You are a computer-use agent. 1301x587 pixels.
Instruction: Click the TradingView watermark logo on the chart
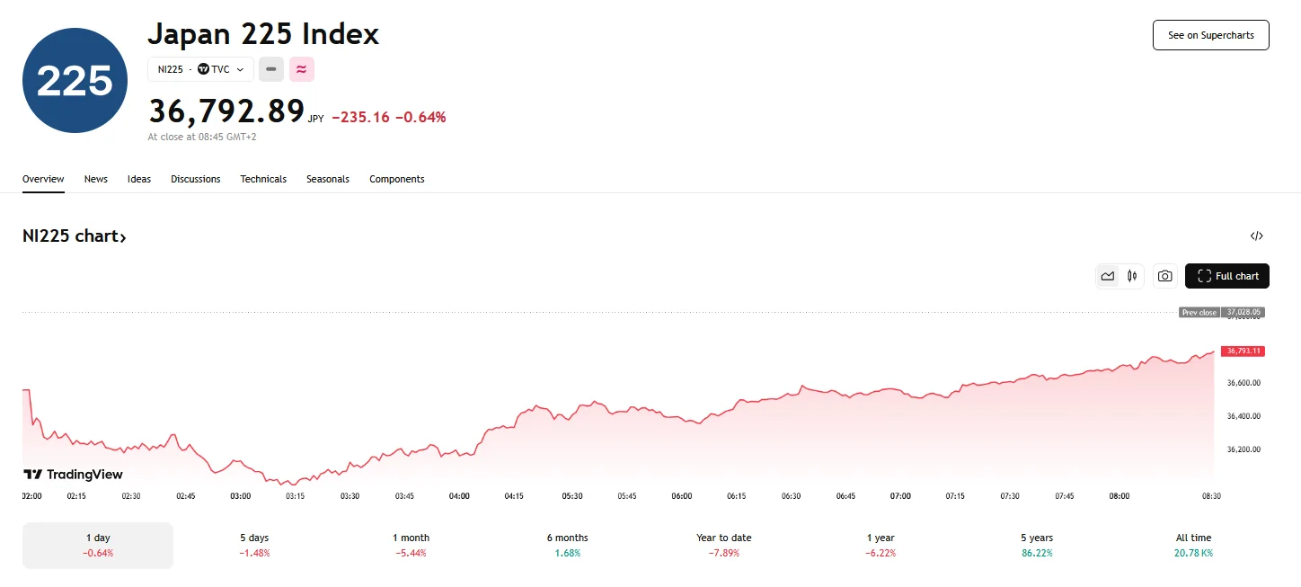(x=72, y=474)
